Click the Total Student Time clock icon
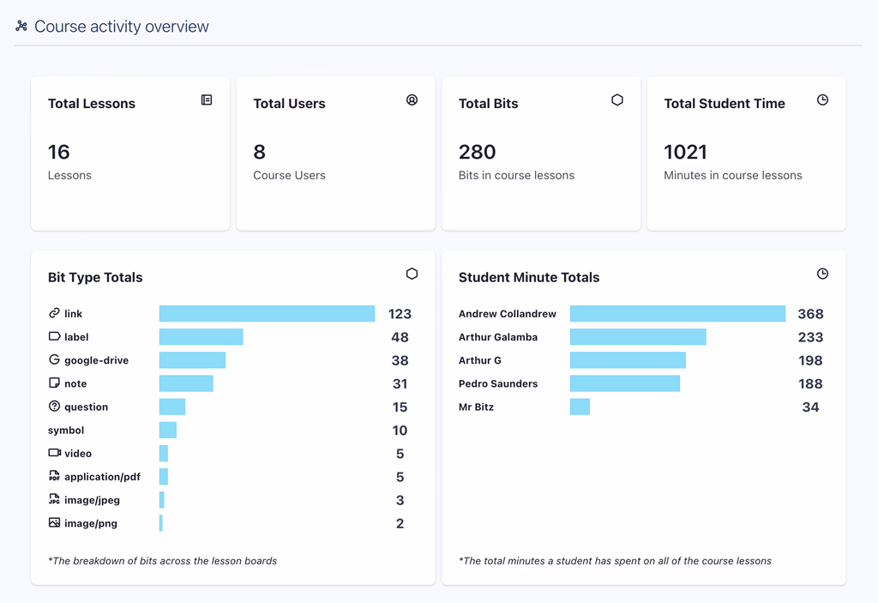Screen dimensions: 878x603 (x=822, y=100)
